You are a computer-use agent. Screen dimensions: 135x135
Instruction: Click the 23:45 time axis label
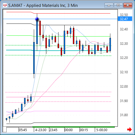(x=54, y=130)
